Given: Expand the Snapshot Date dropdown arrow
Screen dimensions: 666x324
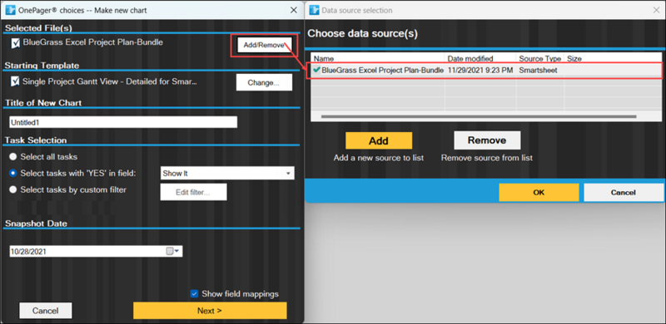Looking at the screenshot, I should pos(177,251).
